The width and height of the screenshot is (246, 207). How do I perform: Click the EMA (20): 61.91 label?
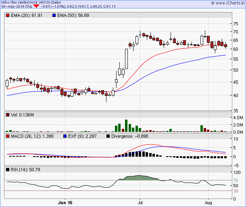point(27,15)
